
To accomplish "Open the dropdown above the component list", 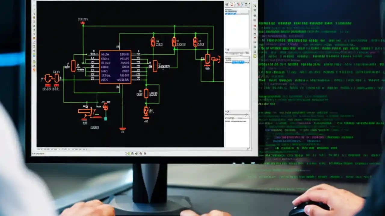I will [x=236, y=53].
